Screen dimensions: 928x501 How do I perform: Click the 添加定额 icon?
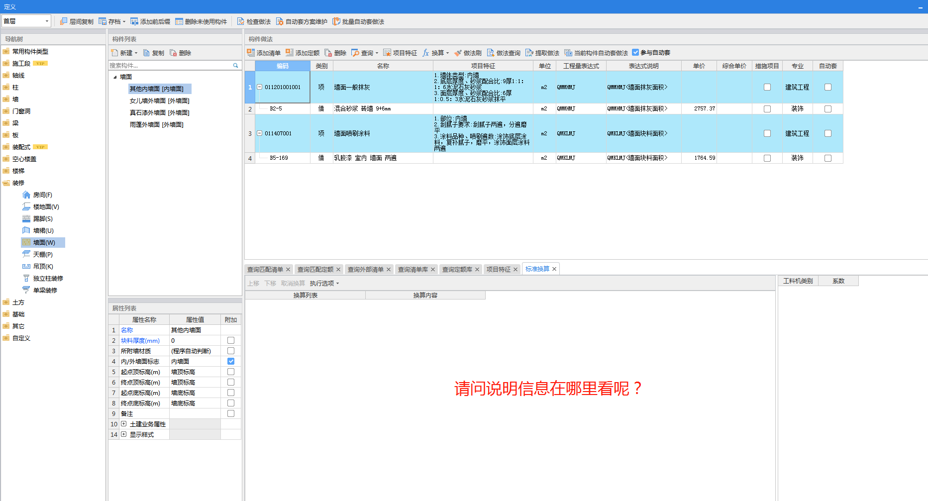pyautogui.click(x=290, y=53)
